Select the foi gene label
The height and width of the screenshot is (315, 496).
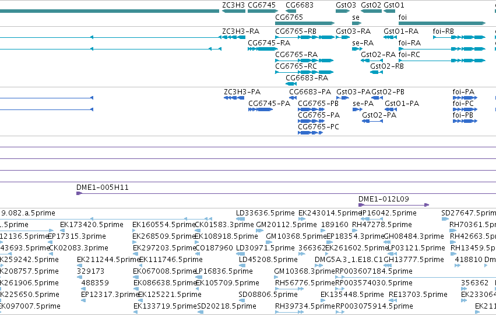coord(402,17)
